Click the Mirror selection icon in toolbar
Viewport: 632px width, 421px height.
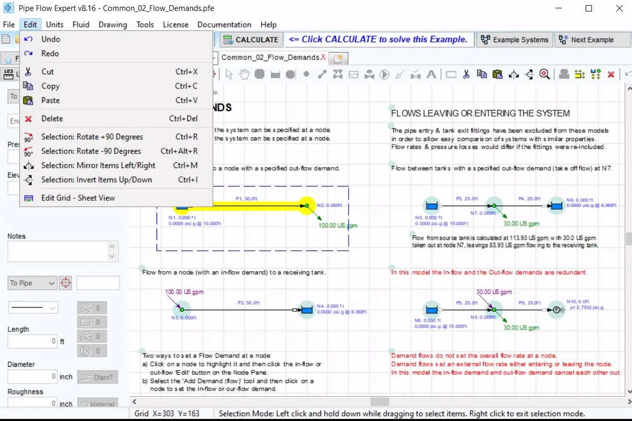coord(513,74)
